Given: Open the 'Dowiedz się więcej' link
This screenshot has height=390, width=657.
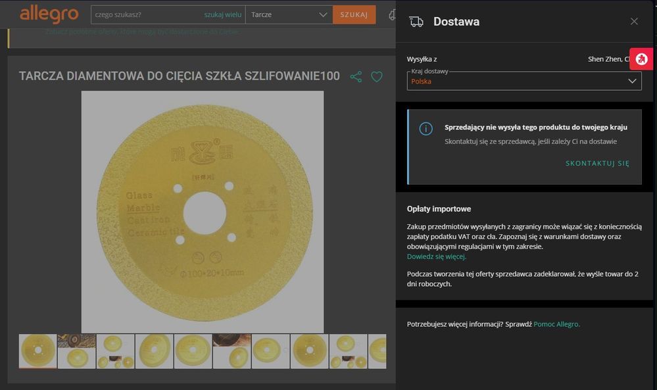Looking at the screenshot, I should 437,256.
